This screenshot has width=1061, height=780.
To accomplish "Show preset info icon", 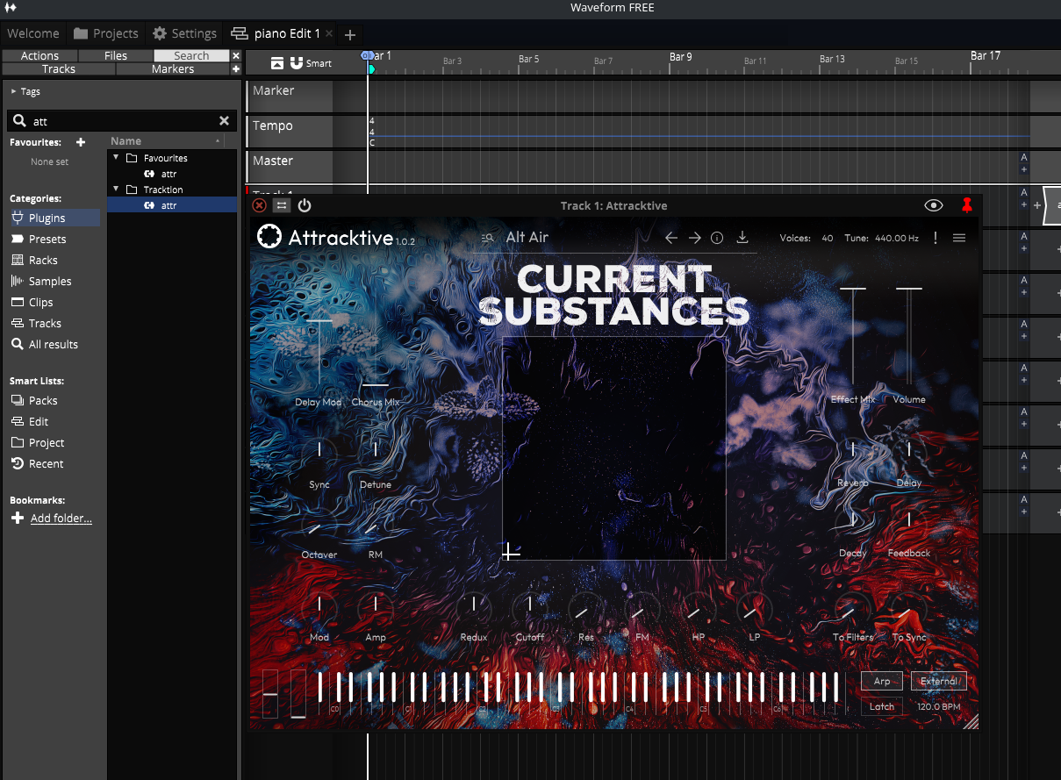I will [x=717, y=238].
